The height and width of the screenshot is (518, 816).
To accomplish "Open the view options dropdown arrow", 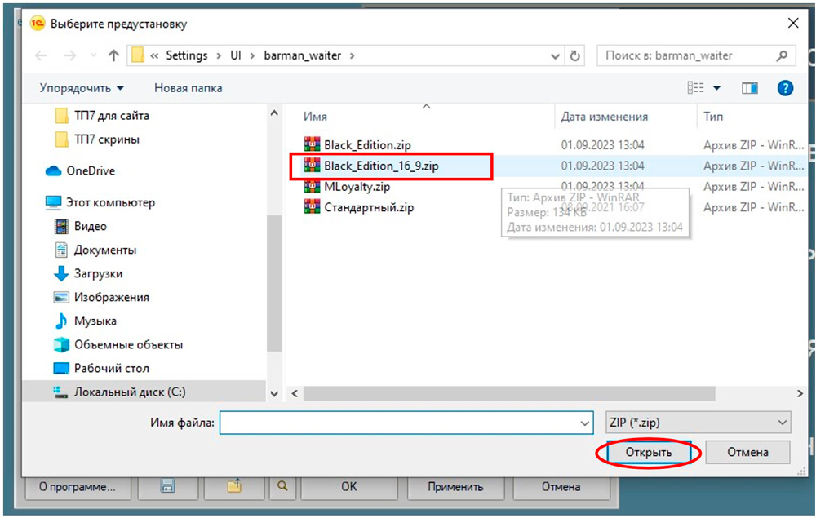I will pos(717,88).
